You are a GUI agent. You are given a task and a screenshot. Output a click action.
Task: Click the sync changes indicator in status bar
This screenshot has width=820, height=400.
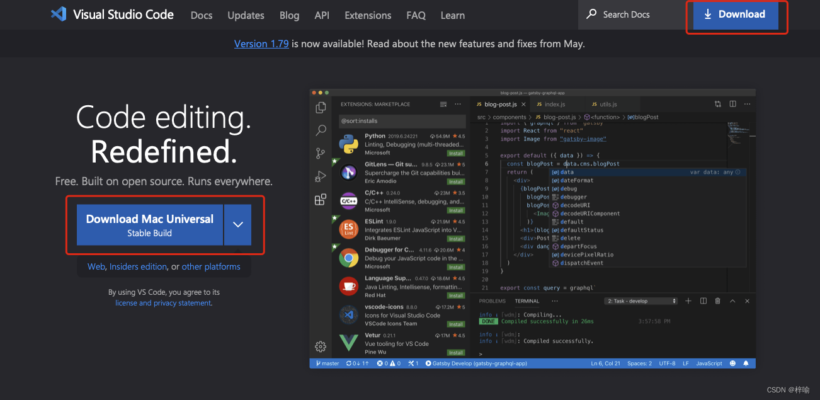[x=357, y=363]
